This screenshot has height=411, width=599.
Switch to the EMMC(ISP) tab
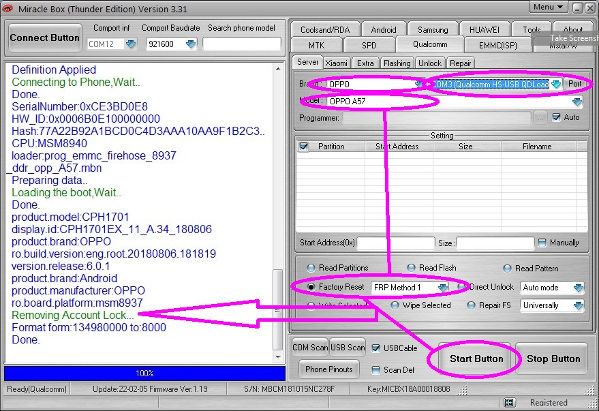click(497, 45)
